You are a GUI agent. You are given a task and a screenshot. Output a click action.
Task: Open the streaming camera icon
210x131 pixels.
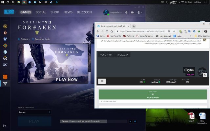point(133,12)
